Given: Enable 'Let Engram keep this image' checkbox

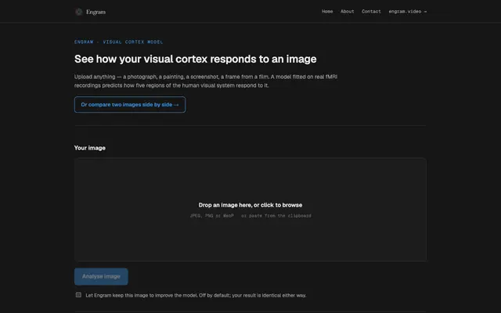Looking at the screenshot, I should [x=78, y=295].
